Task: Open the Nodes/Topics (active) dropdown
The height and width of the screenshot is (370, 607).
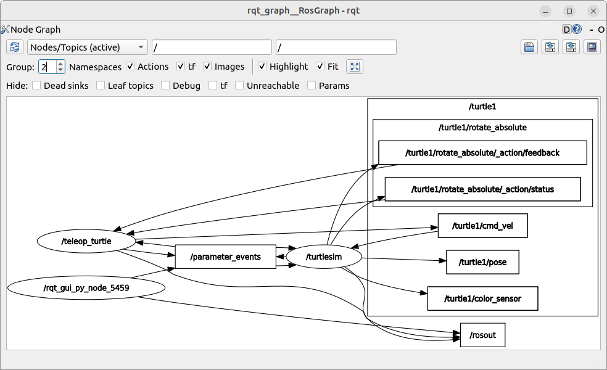Action: click(x=87, y=47)
